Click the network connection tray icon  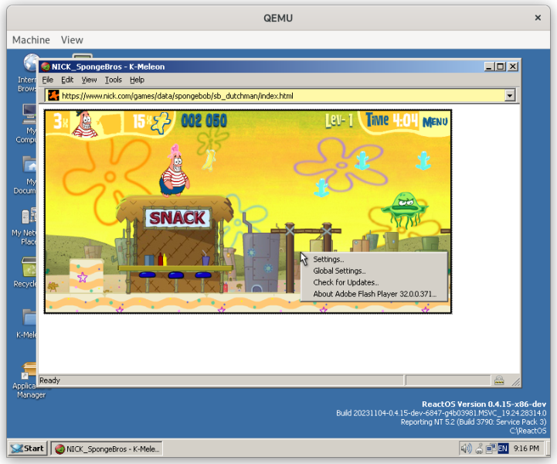[491, 449]
